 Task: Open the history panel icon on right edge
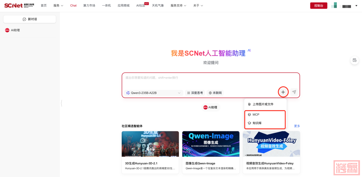354,60
